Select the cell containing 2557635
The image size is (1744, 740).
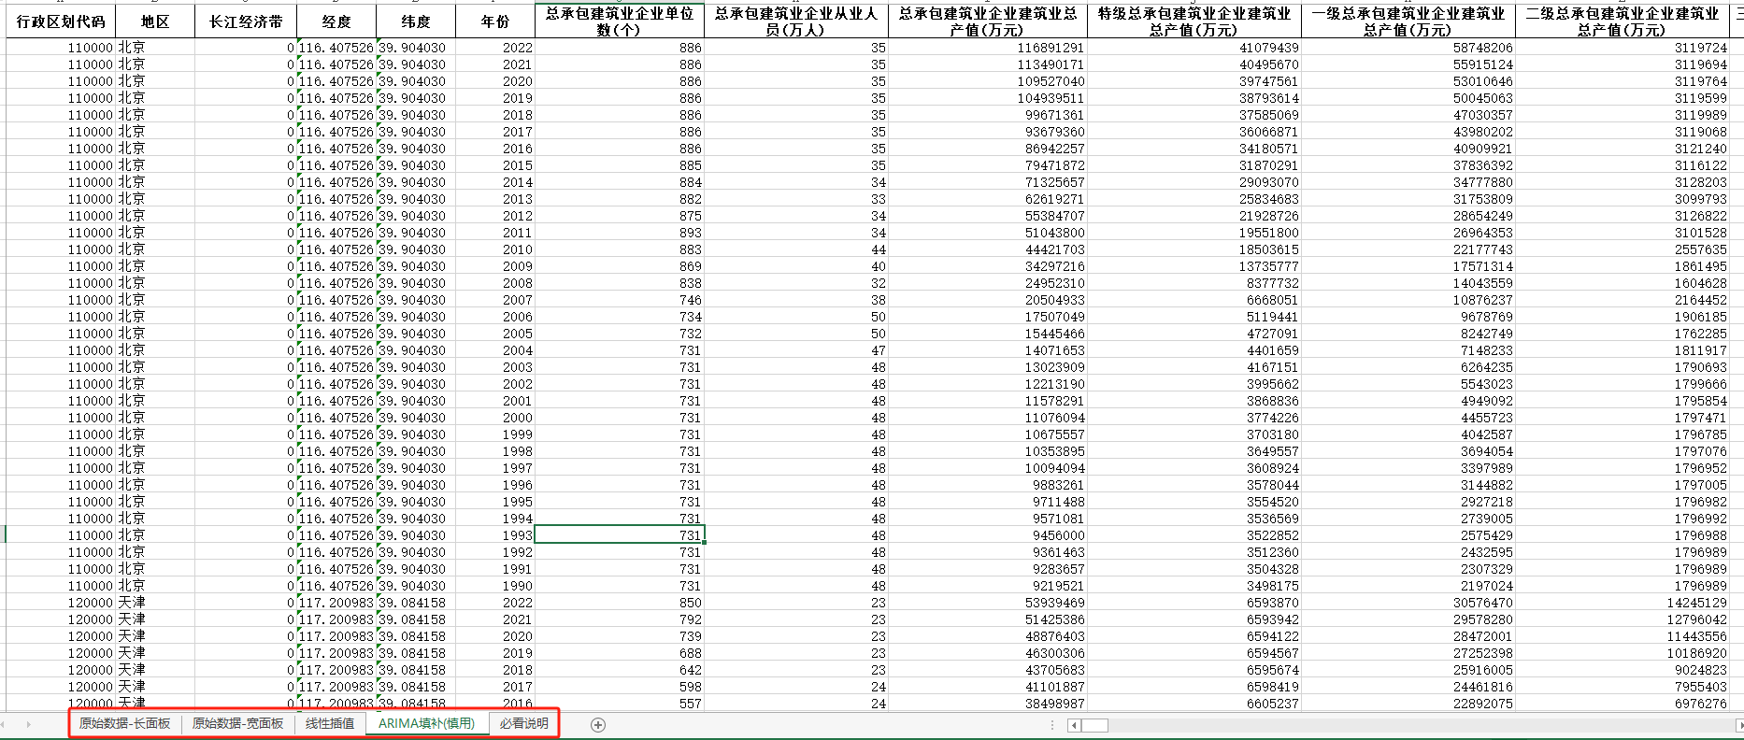(x=1622, y=249)
